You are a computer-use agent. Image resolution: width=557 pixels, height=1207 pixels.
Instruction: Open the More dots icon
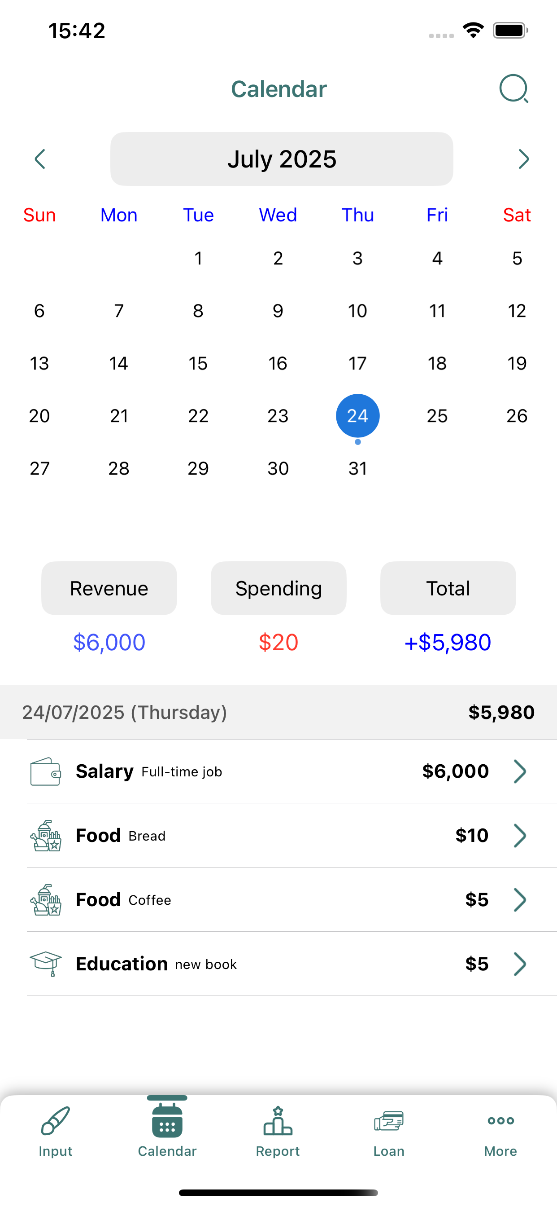500,1121
